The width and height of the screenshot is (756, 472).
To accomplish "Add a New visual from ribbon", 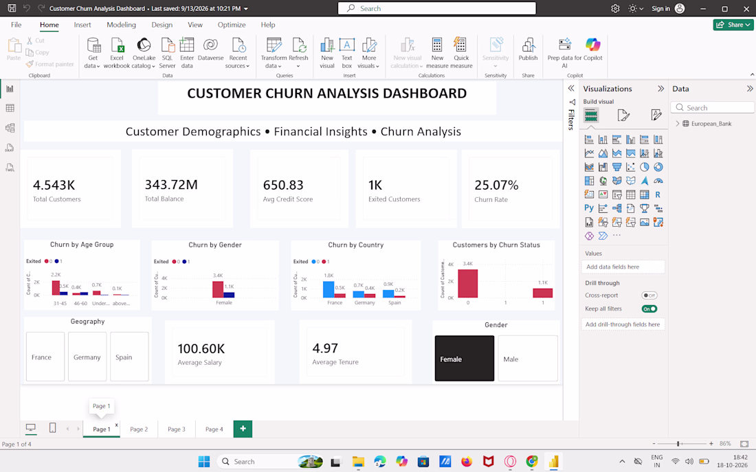I will click(x=327, y=53).
